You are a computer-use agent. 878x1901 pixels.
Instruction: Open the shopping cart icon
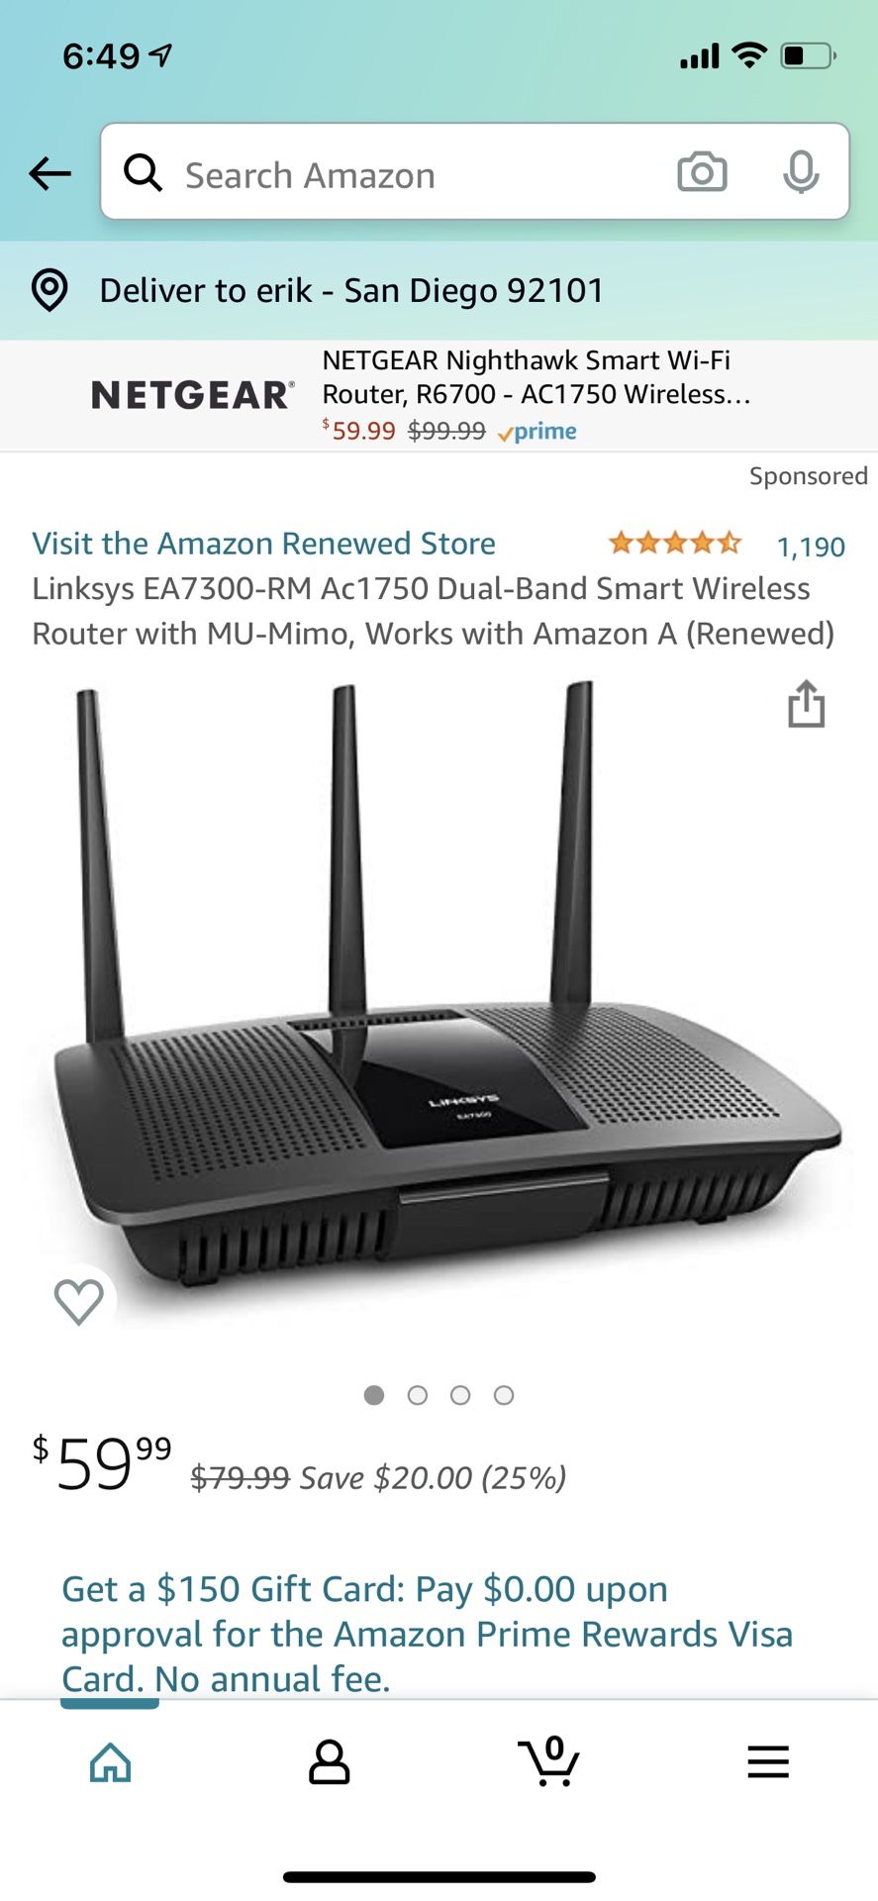548,1761
